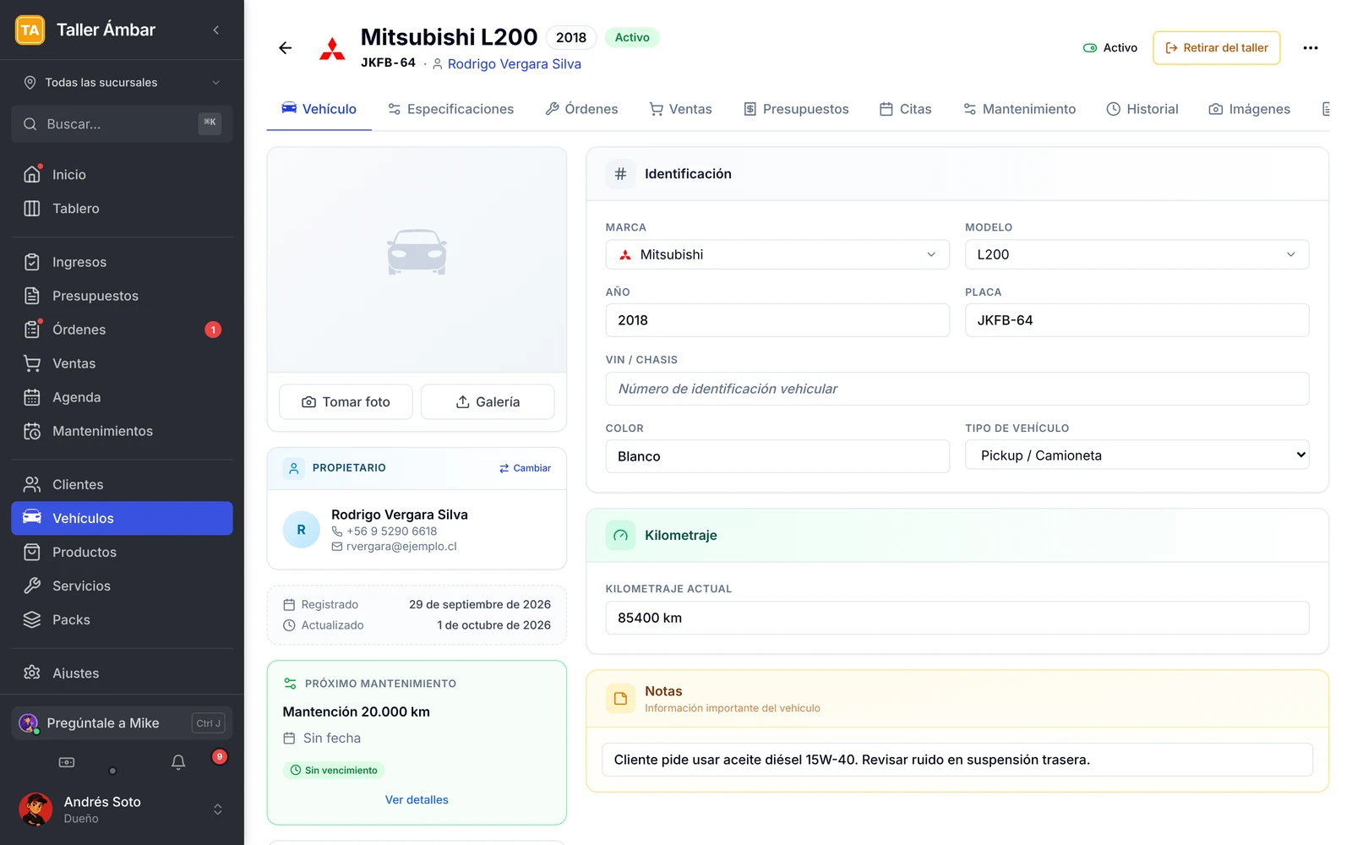Open Productos in the sidebar

pyautogui.click(x=122, y=552)
